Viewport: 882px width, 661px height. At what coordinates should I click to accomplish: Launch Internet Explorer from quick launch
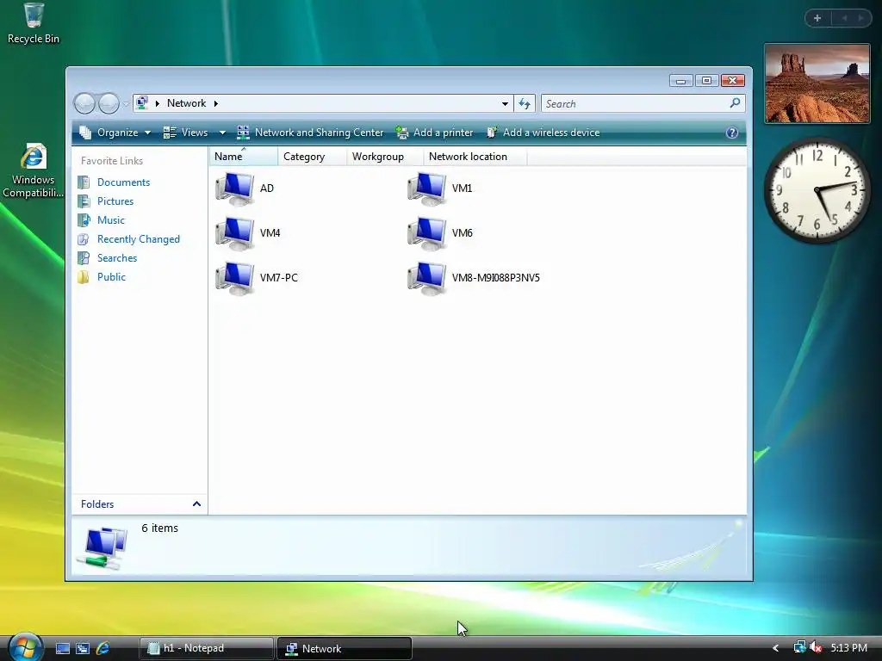103,648
